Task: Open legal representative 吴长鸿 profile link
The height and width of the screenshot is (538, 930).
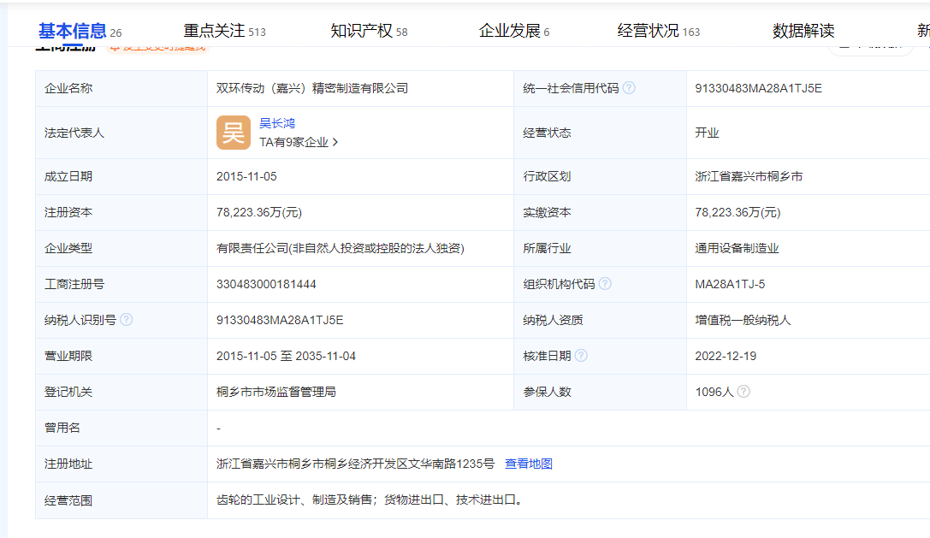Action: click(277, 123)
